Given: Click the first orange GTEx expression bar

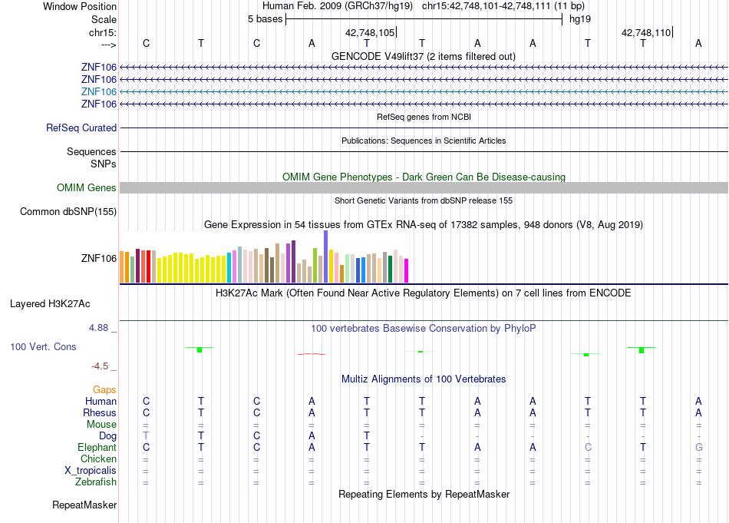Looking at the screenshot, I should click(122, 267).
